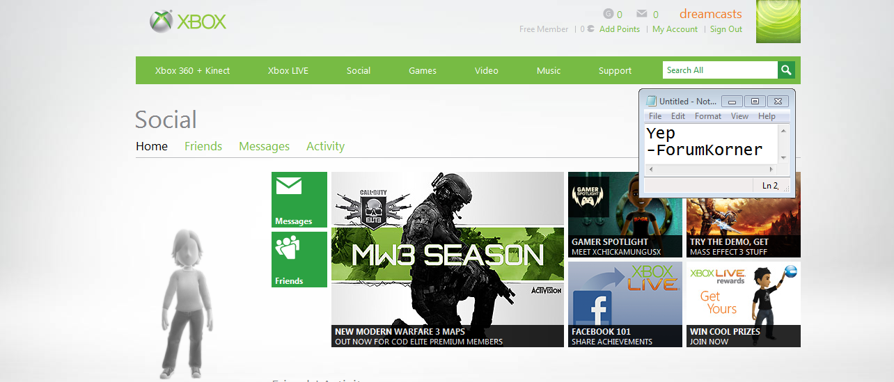
Task: Open the green Messages tile
Action: [299, 200]
